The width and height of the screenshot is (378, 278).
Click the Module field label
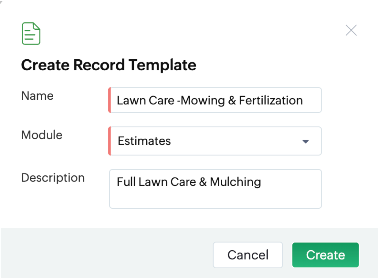[x=42, y=135]
